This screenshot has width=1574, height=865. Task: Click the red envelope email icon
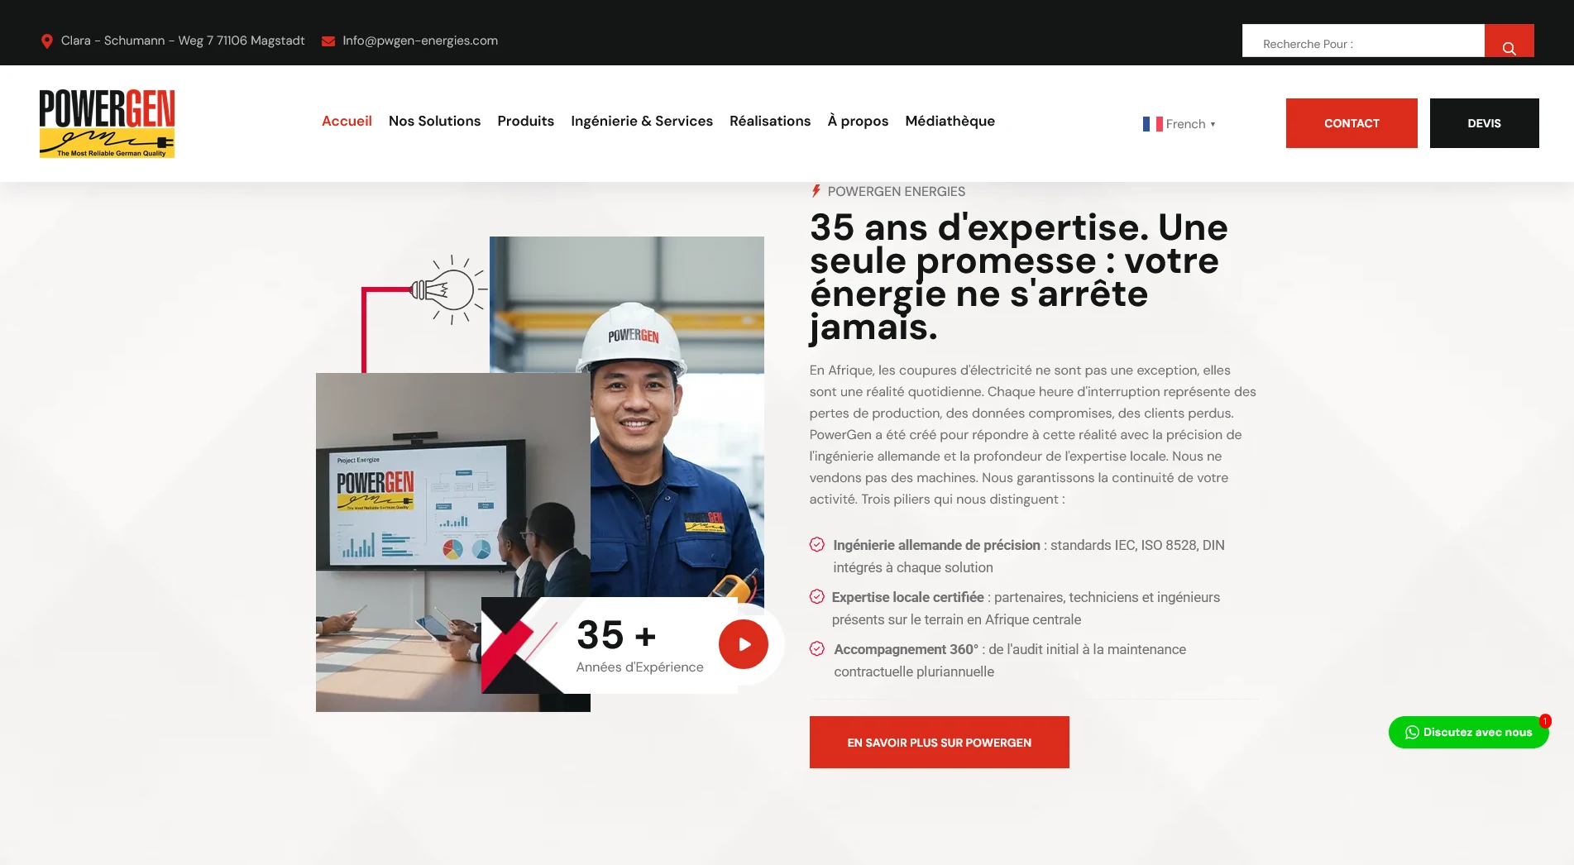[328, 41]
